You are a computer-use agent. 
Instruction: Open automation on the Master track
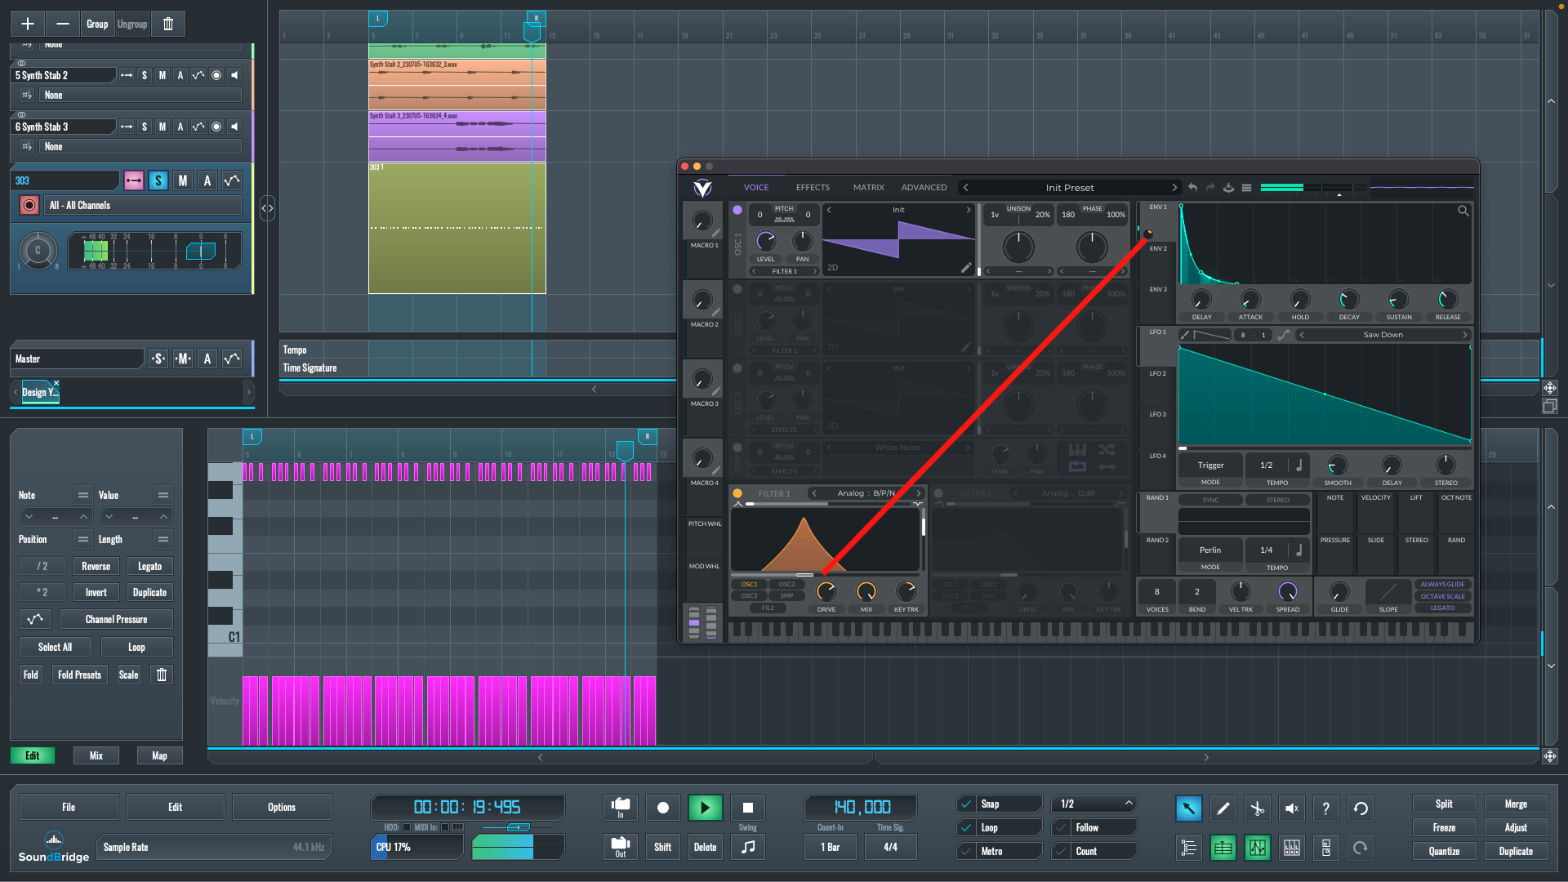[232, 359]
